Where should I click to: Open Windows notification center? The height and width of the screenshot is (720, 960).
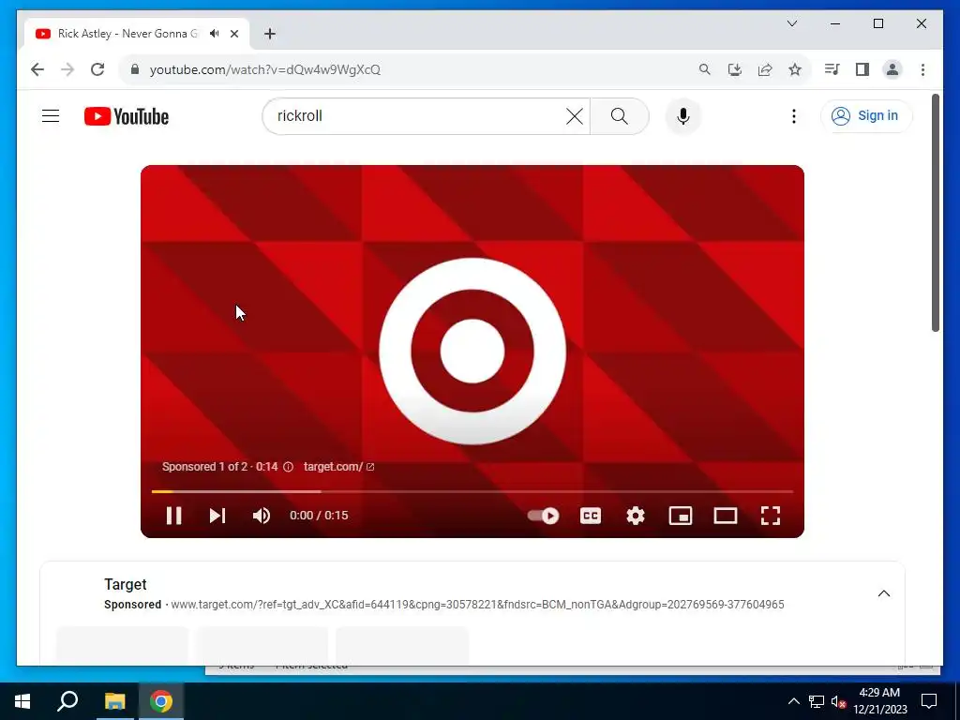point(929,701)
